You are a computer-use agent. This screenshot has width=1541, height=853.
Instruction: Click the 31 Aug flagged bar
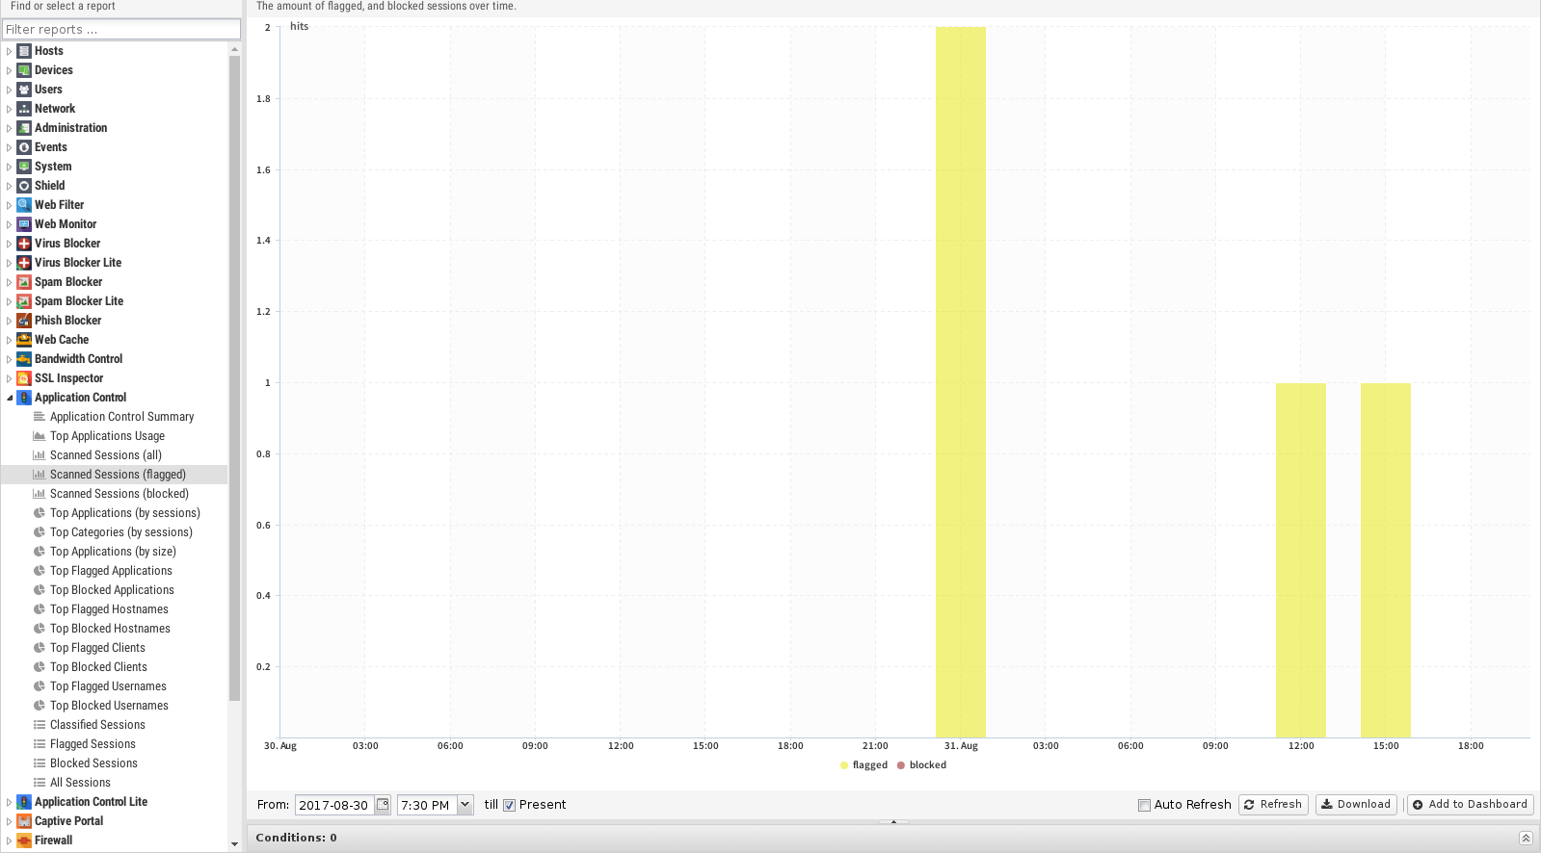[961, 382]
